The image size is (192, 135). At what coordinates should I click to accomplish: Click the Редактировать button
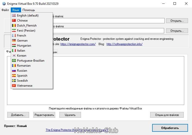[x=44, y=115]
